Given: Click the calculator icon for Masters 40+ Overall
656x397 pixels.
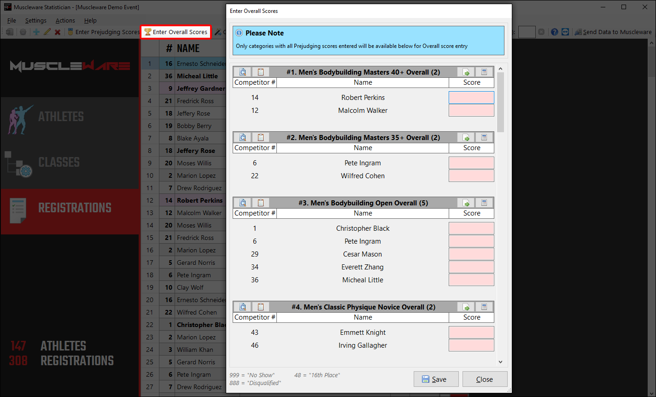Looking at the screenshot, I should click(x=484, y=72).
